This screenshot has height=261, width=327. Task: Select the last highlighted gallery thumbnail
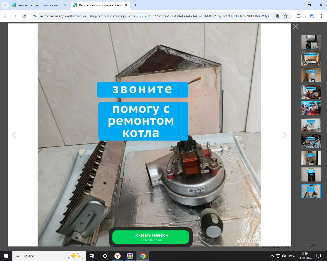pyautogui.click(x=311, y=191)
